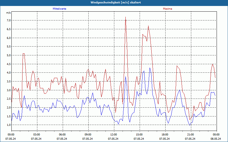This screenshot has width=228, height=142.
Task: Click the 1,0 y-axis value
Action: pos(9,125)
